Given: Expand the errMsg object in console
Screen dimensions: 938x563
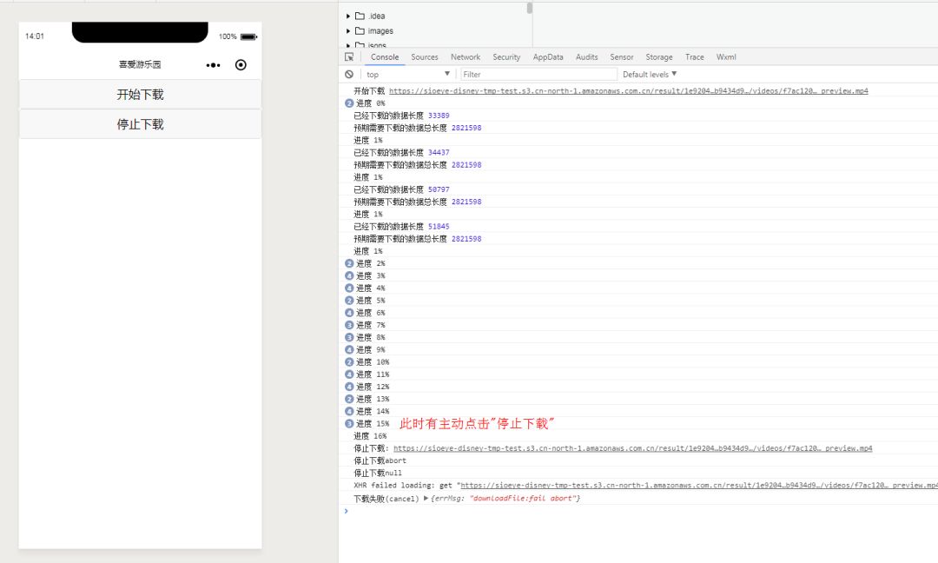Looking at the screenshot, I should [x=426, y=498].
